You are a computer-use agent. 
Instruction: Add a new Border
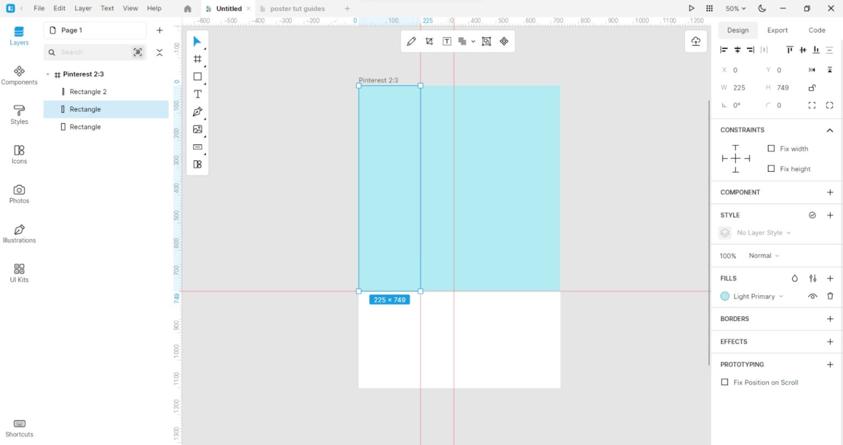[x=830, y=319]
